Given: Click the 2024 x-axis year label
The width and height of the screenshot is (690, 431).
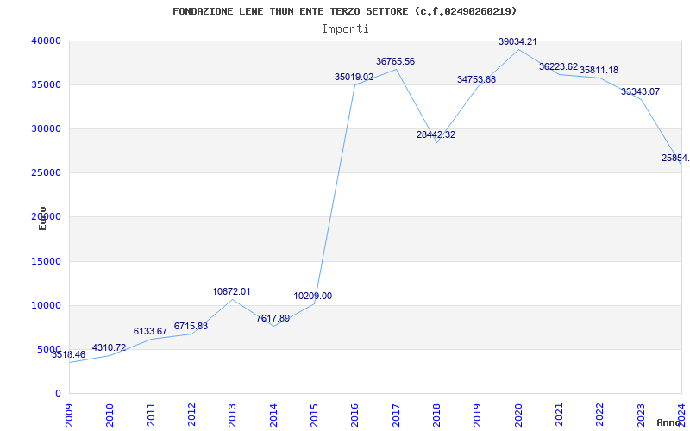Looking at the screenshot, I should [x=681, y=415].
